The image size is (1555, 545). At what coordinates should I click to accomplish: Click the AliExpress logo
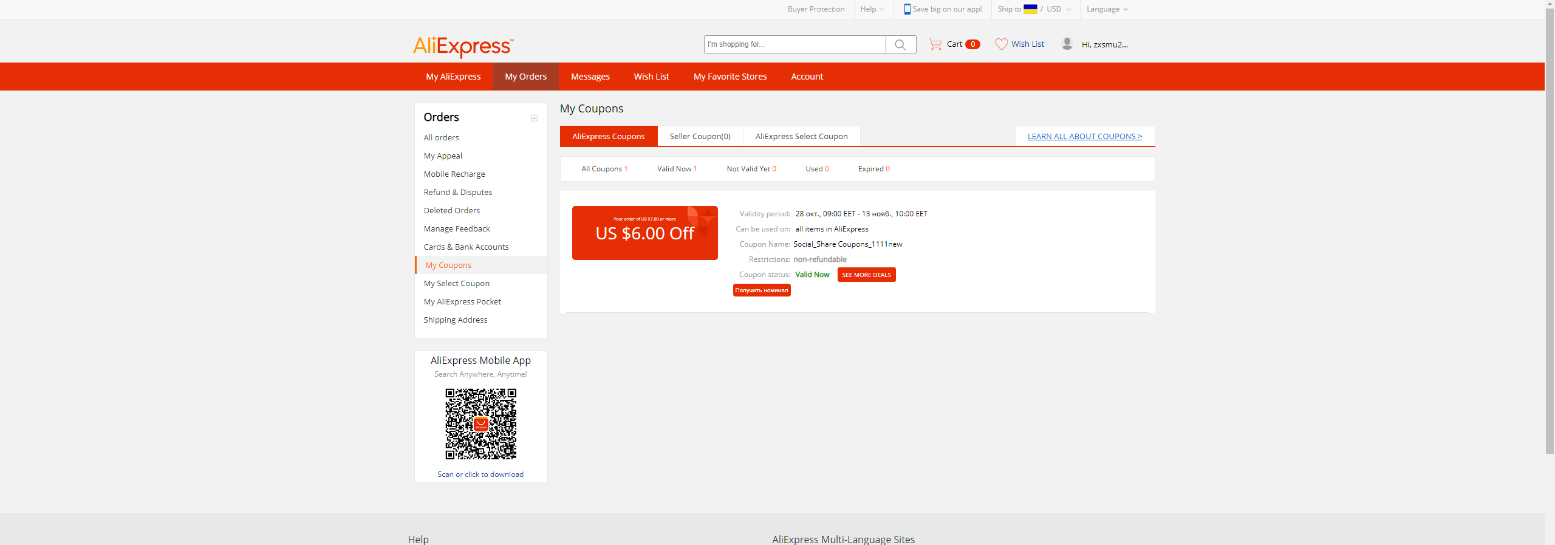(463, 46)
